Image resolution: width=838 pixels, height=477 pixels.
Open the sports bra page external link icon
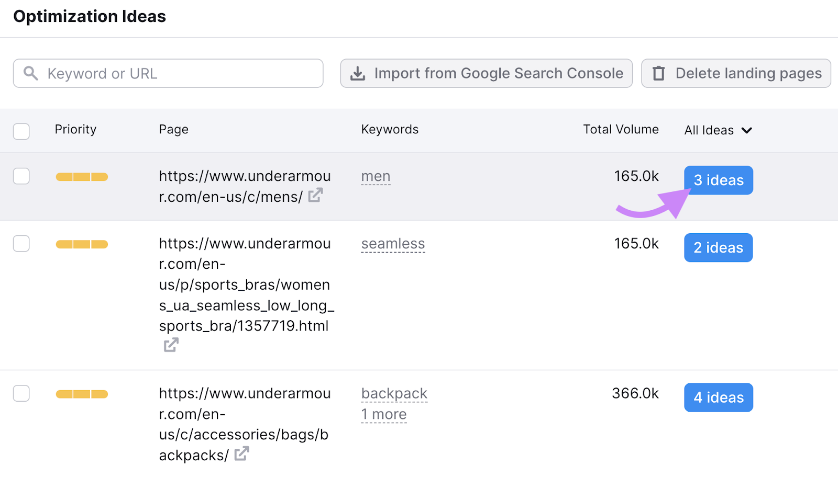click(x=171, y=345)
